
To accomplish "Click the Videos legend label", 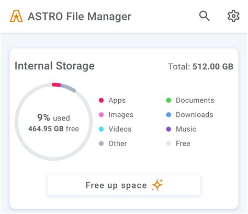I will click(120, 129).
